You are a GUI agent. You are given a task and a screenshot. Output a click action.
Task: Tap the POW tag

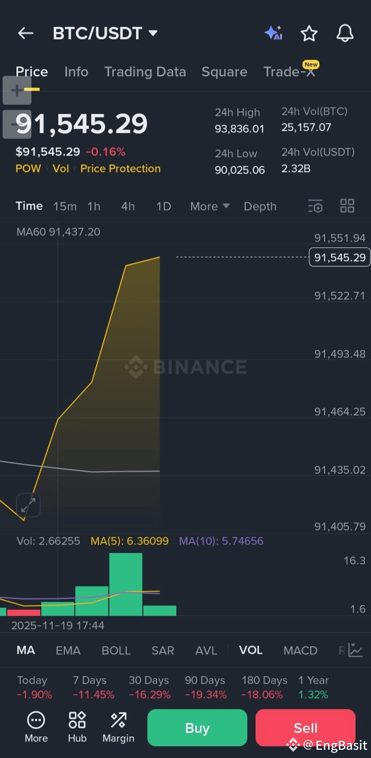(x=28, y=169)
